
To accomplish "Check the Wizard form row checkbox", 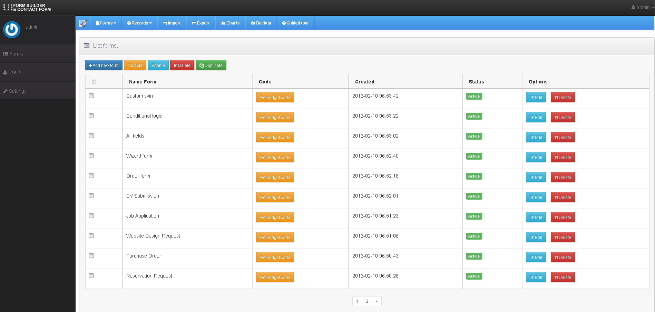I will tap(91, 156).
